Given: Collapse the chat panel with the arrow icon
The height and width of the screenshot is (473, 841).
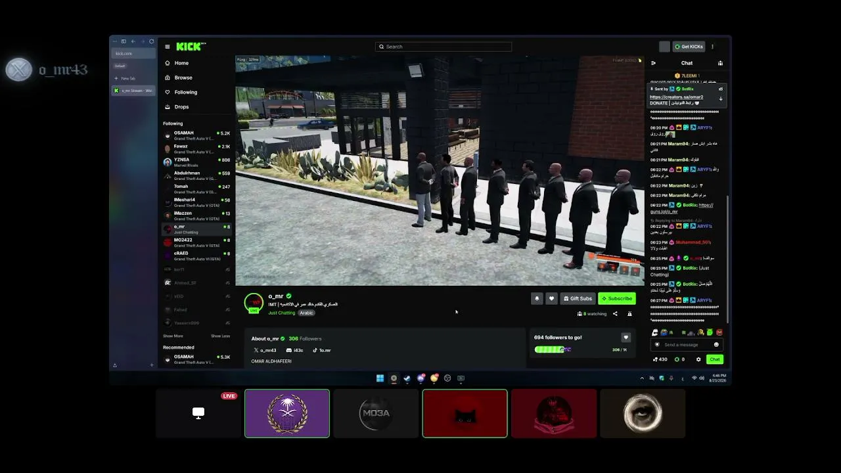Looking at the screenshot, I should tap(653, 63).
